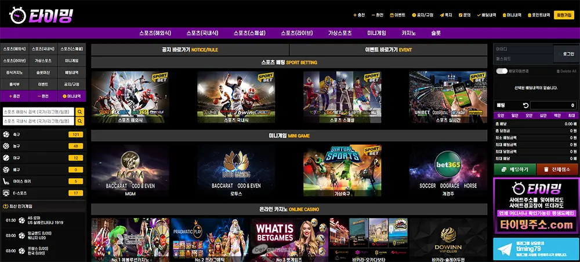The height and width of the screenshot is (262, 580).
Task: Open 머니내역 in the top header
Action: pos(512,15)
